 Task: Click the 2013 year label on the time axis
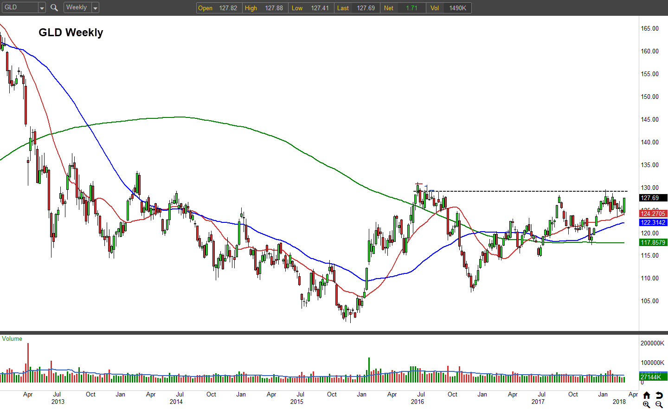point(58,402)
